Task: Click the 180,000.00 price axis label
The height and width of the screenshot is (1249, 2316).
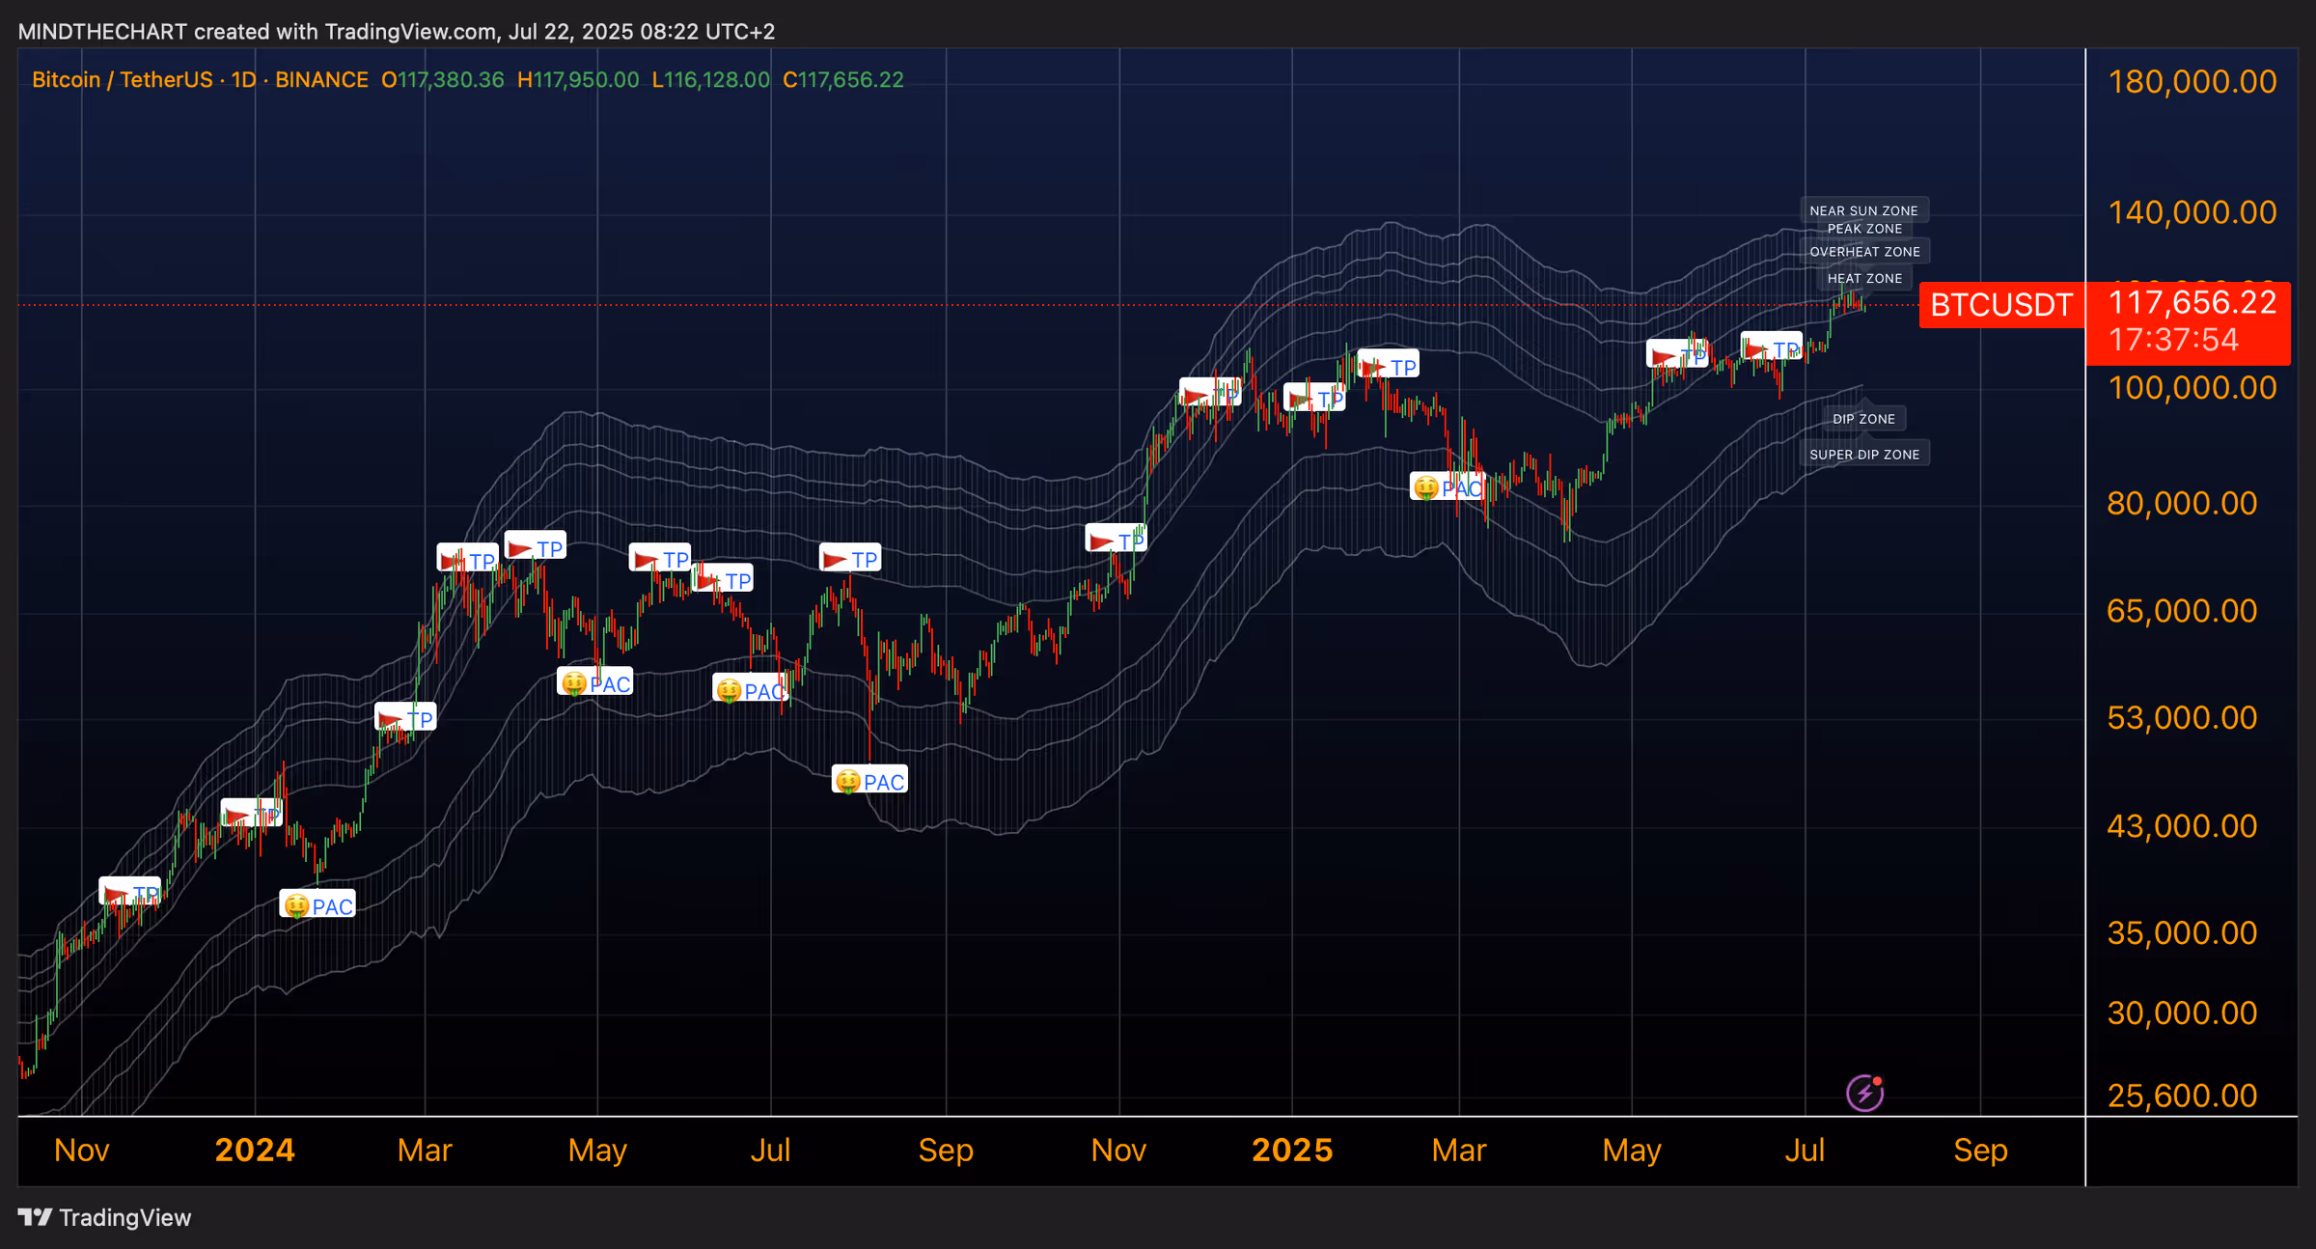Action: point(2192,81)
